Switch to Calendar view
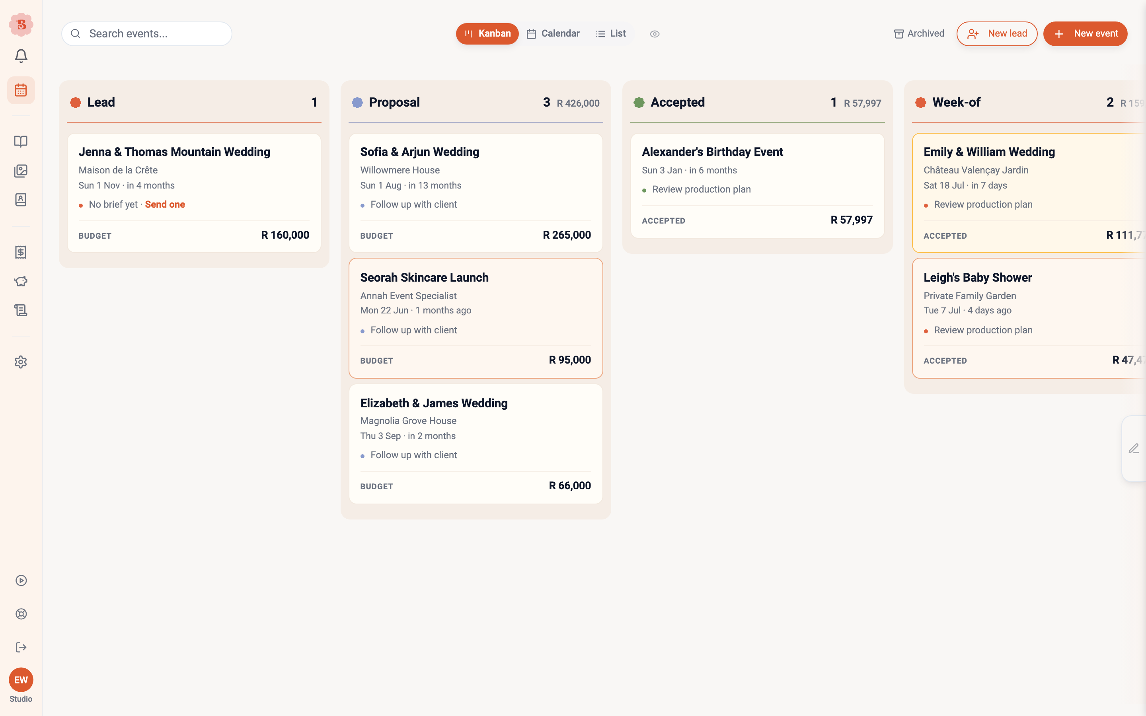Viewport: 1146px width, 716px height. pos(553,34)
